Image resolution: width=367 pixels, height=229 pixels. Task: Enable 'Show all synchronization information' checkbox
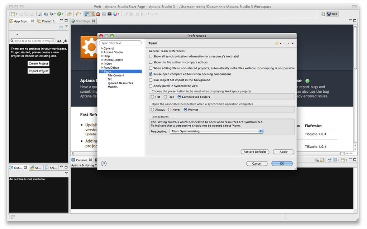pos(151,56)
